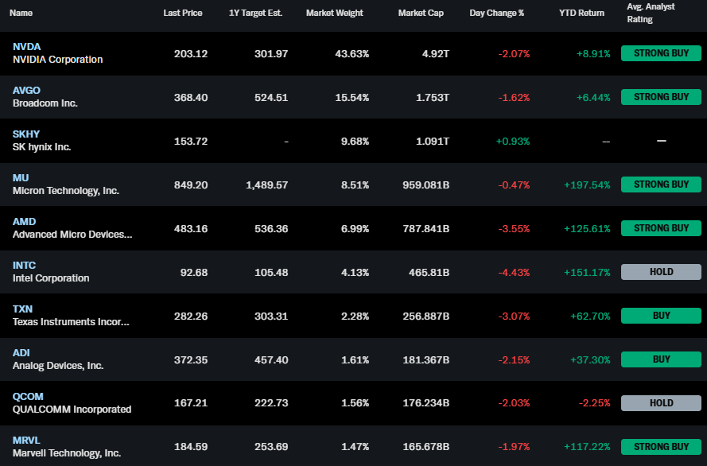Open the ADI ticker link
707x466 pixels.
pyautogui.click(x=21, y=352)
